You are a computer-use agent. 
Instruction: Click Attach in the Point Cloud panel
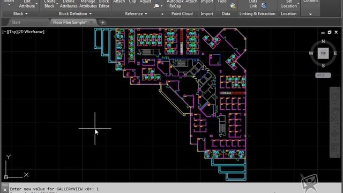pyautogui.click(x=191, y=2)
